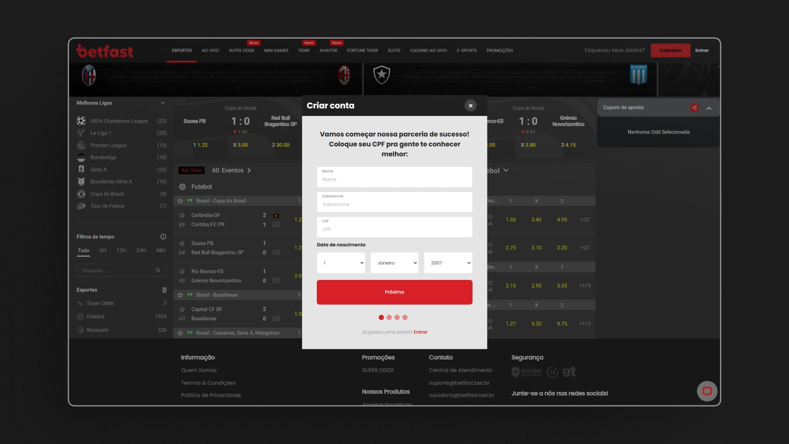
Task: Open the AVIATOR nav tab
Action: [328, 51]
